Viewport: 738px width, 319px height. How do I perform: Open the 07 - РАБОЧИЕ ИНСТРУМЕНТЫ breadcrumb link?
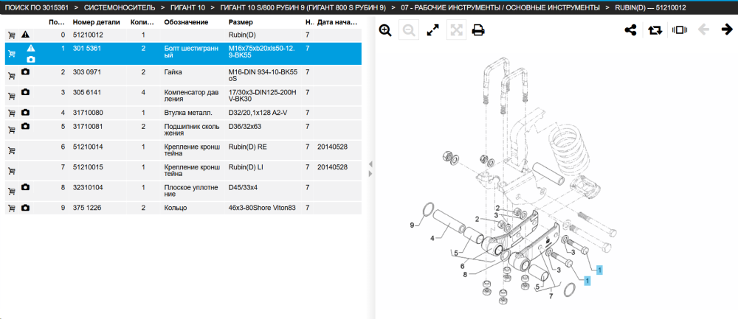point(500,7)
